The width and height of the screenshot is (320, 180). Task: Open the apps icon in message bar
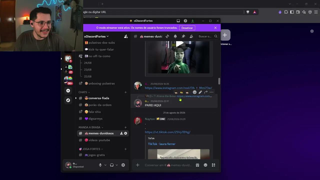point(213,165)
